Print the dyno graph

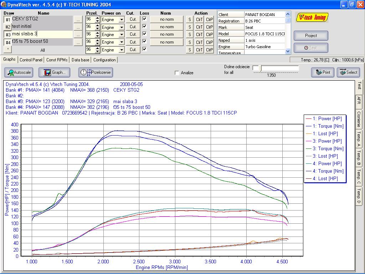tap(323, 72)
